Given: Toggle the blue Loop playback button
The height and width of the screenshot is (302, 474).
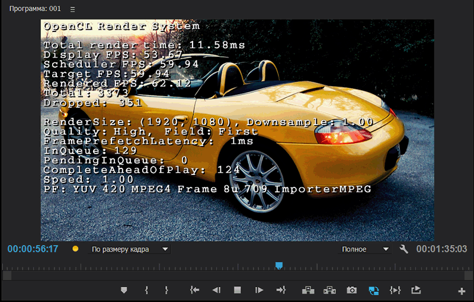Looking at the screenshot, I should tap(374, 291).
